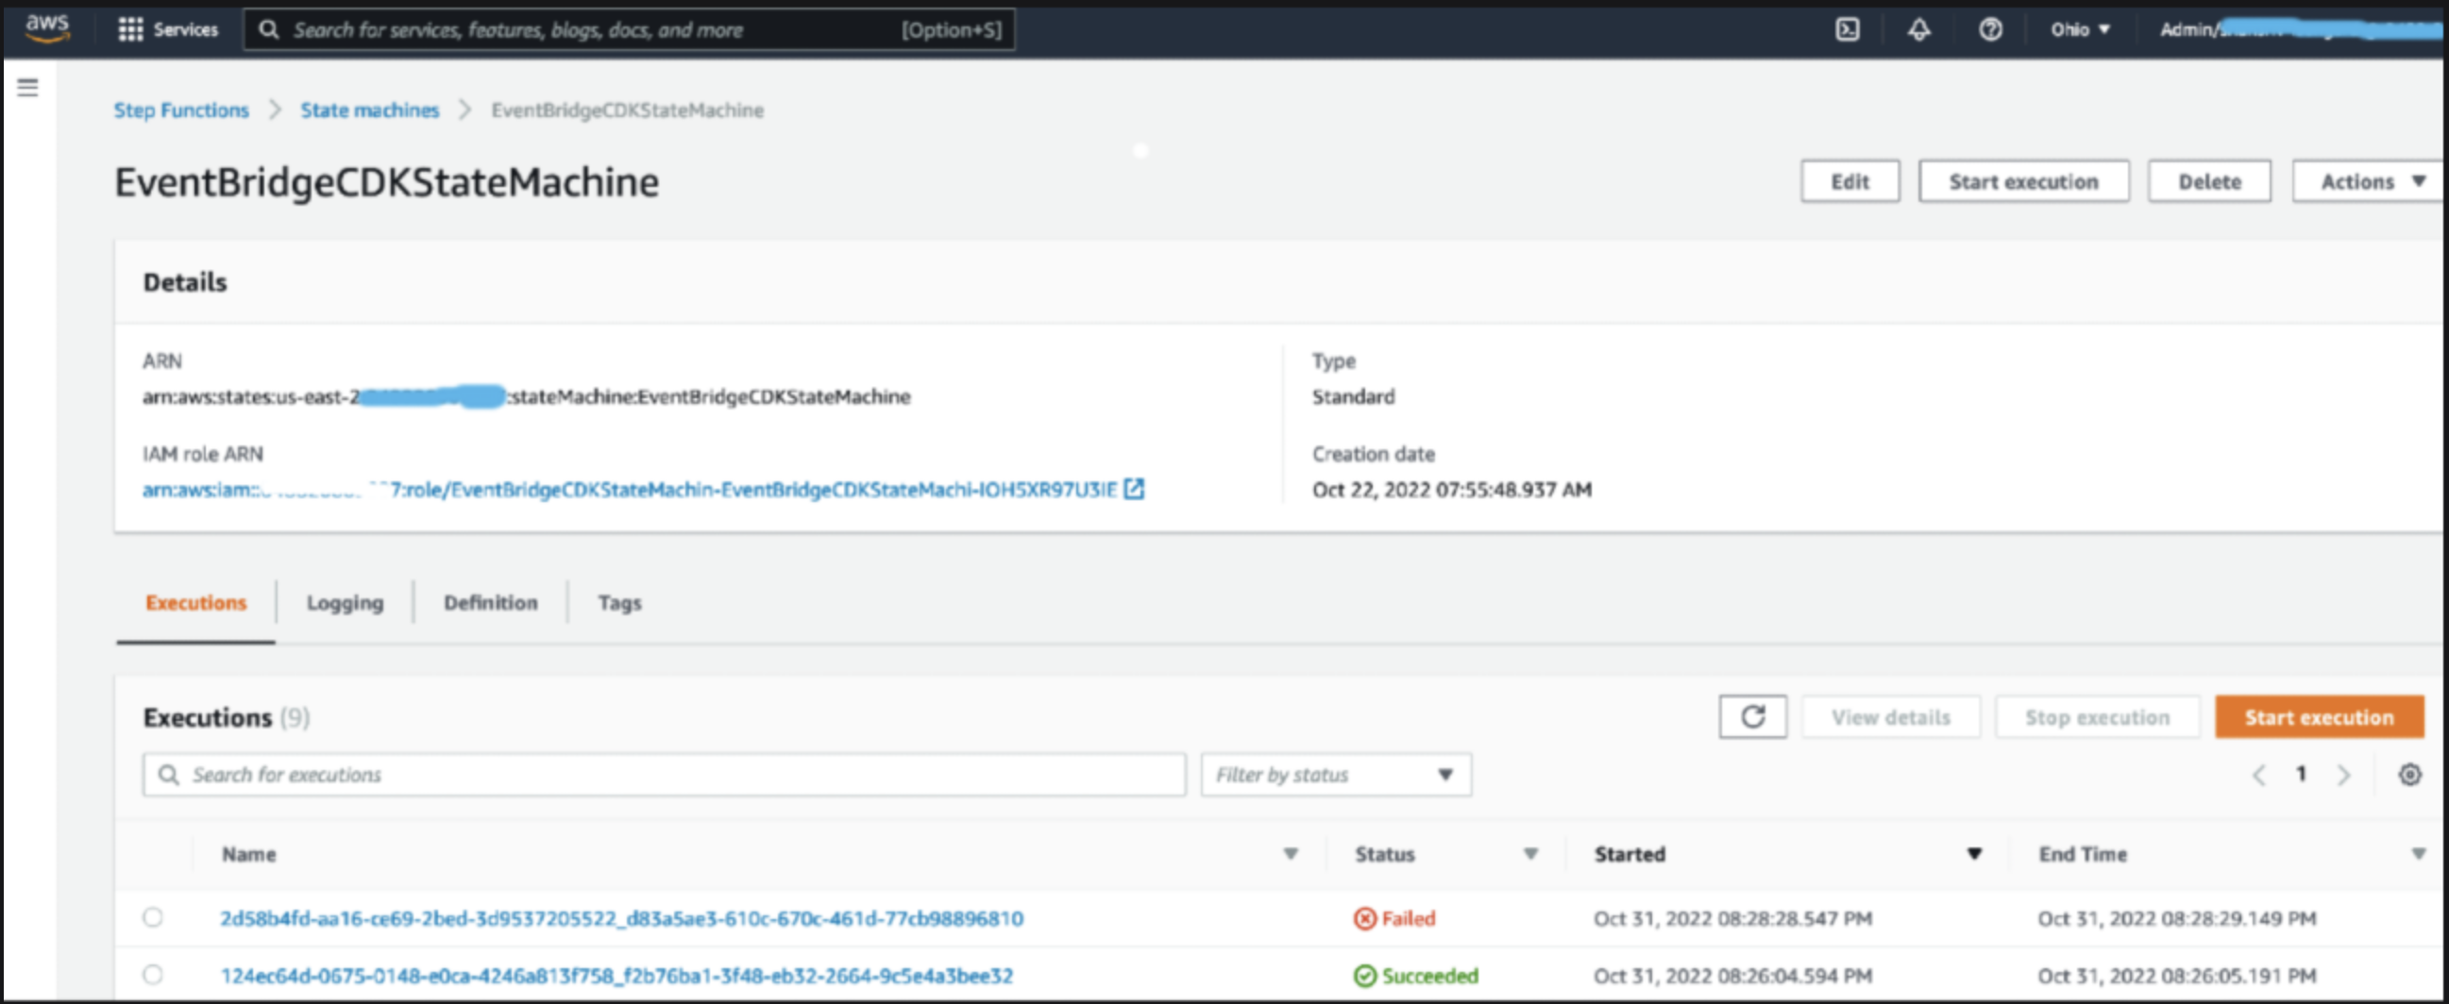Click the Failed status icon
This screenshot has height=1004, width=2449.
(1364, 918)
